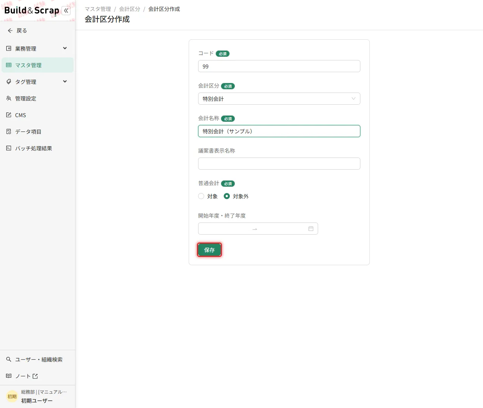
Task: Click the 会計区分作成 breadcrumb text
Action: coord(164,9)
